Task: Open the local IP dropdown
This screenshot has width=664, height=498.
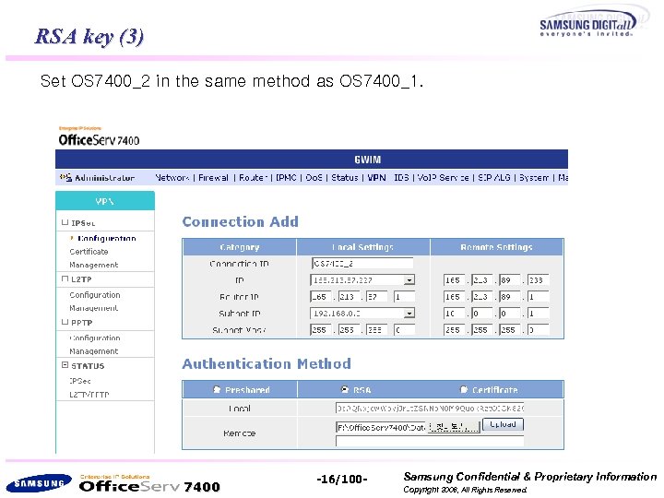Action: tap(409, 280)
